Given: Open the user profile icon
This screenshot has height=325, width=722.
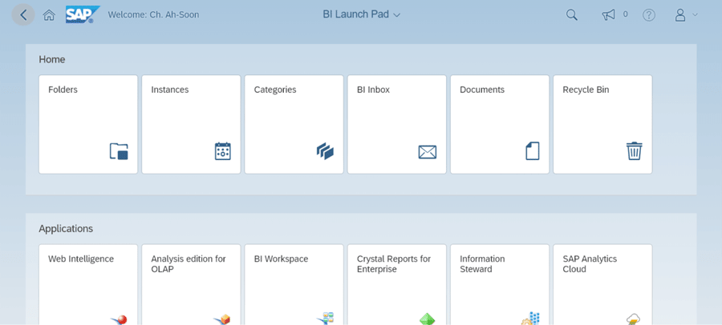Looking at the screenshot, I should coord(680,15).
